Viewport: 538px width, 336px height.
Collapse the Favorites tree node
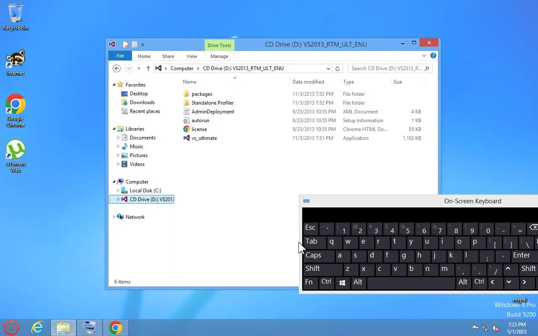pos(114,85)
